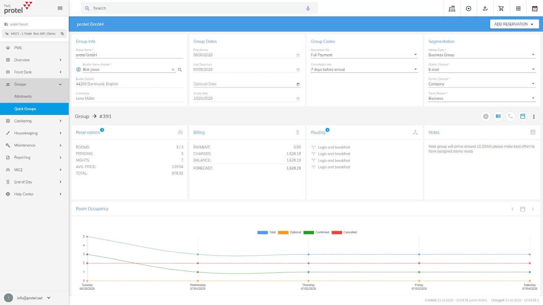Go to previous Room Occupancy period
543x305 pixels.
pos(512,209)
